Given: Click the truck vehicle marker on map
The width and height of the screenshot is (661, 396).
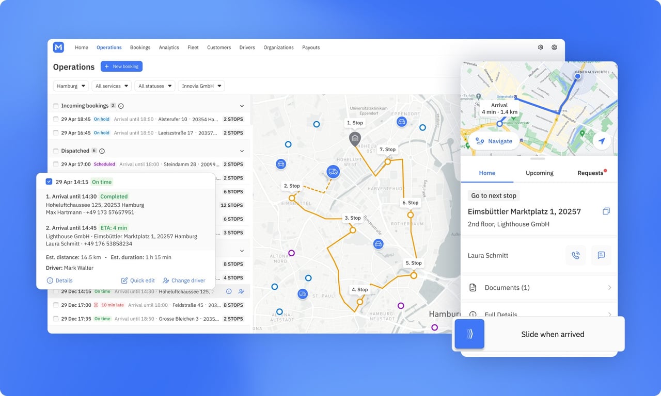Looking at the screenshot, I should tap(334, 172).
